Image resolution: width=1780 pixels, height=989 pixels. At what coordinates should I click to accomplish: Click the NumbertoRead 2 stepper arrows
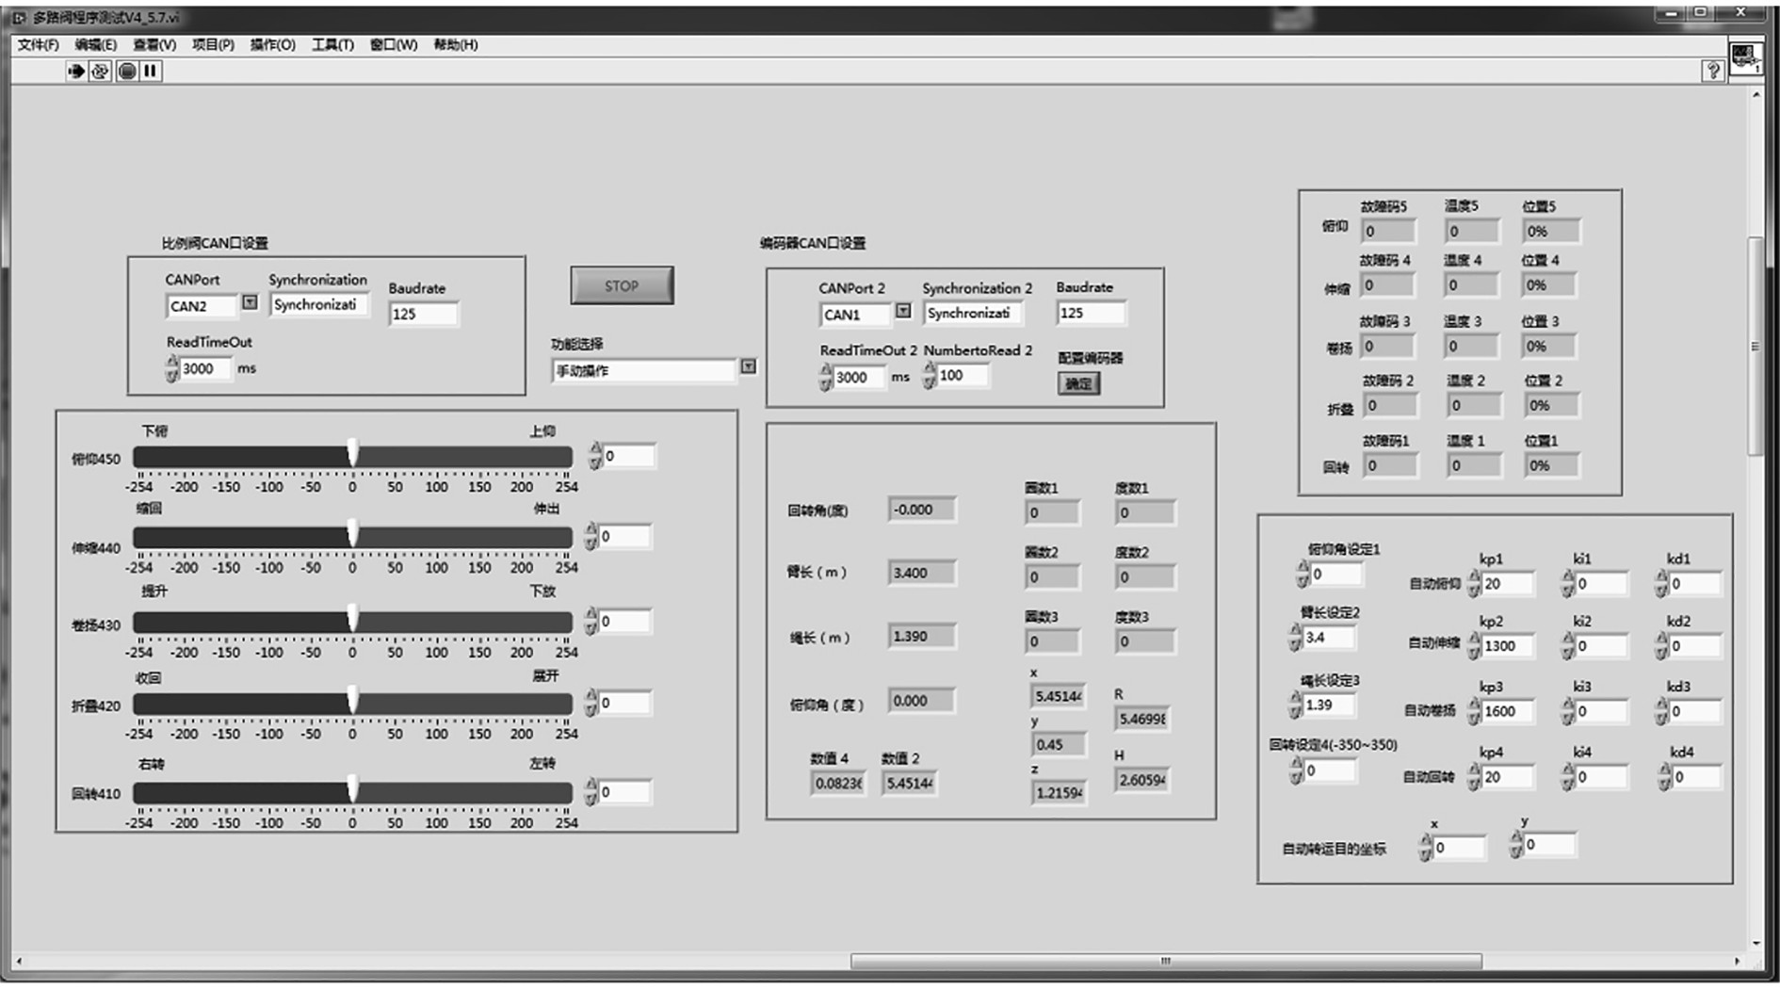pyautogui.click(x=930, y=376)
